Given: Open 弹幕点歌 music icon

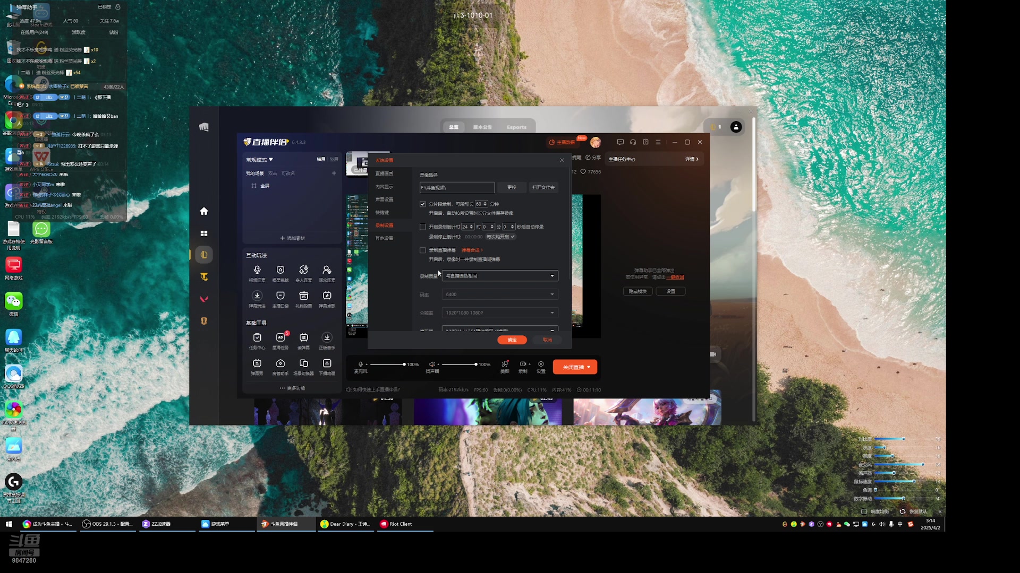Looking at the screenshot, I should (x=327, y=296).
